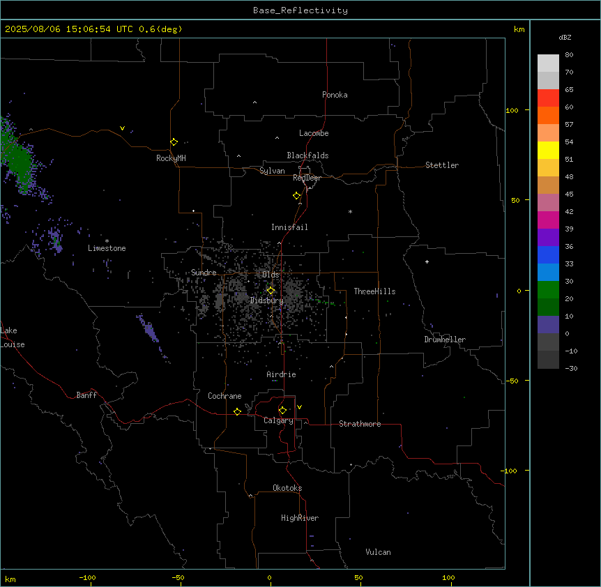Click the yellow V marker northeast of Calgary
The height and width of the screenshot is (587, 601).
tap(299, 407)
